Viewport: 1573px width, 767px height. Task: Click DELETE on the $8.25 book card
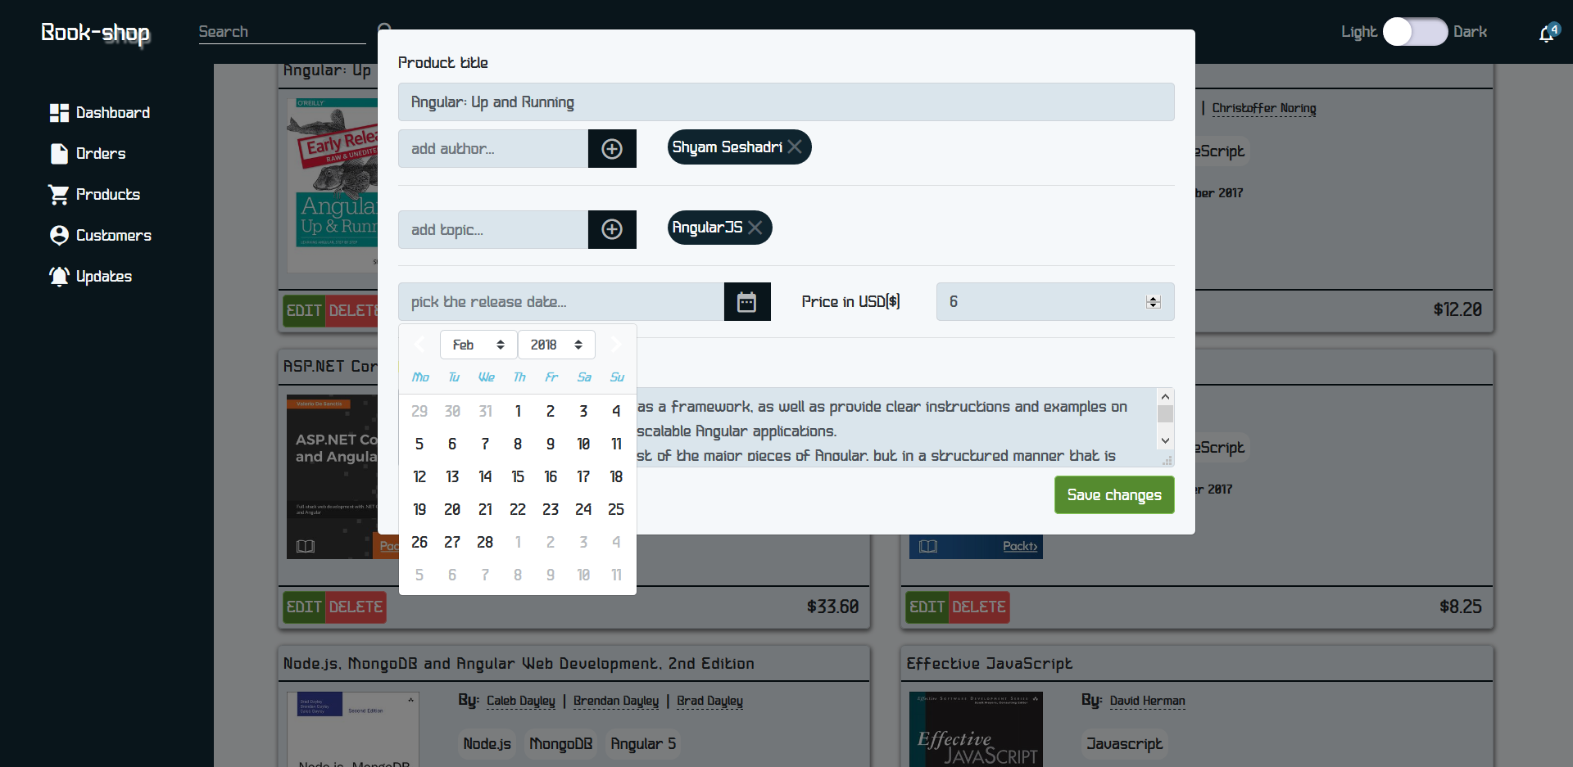tap(979, 607)
